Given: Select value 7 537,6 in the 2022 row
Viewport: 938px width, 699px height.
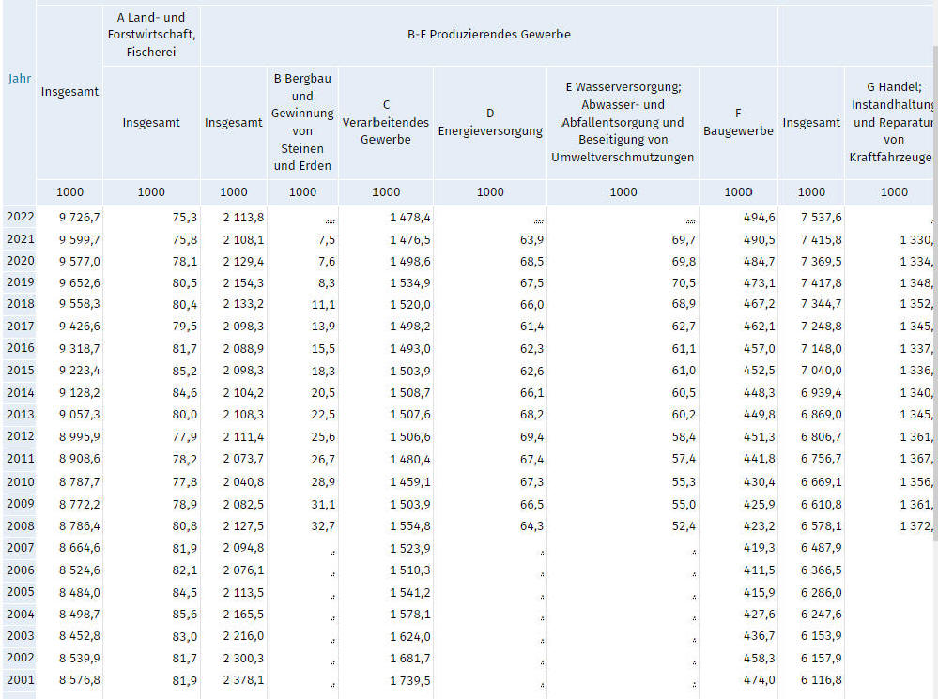Looking at the screenshot, I should pyautogui.click(x=821, y=217).
